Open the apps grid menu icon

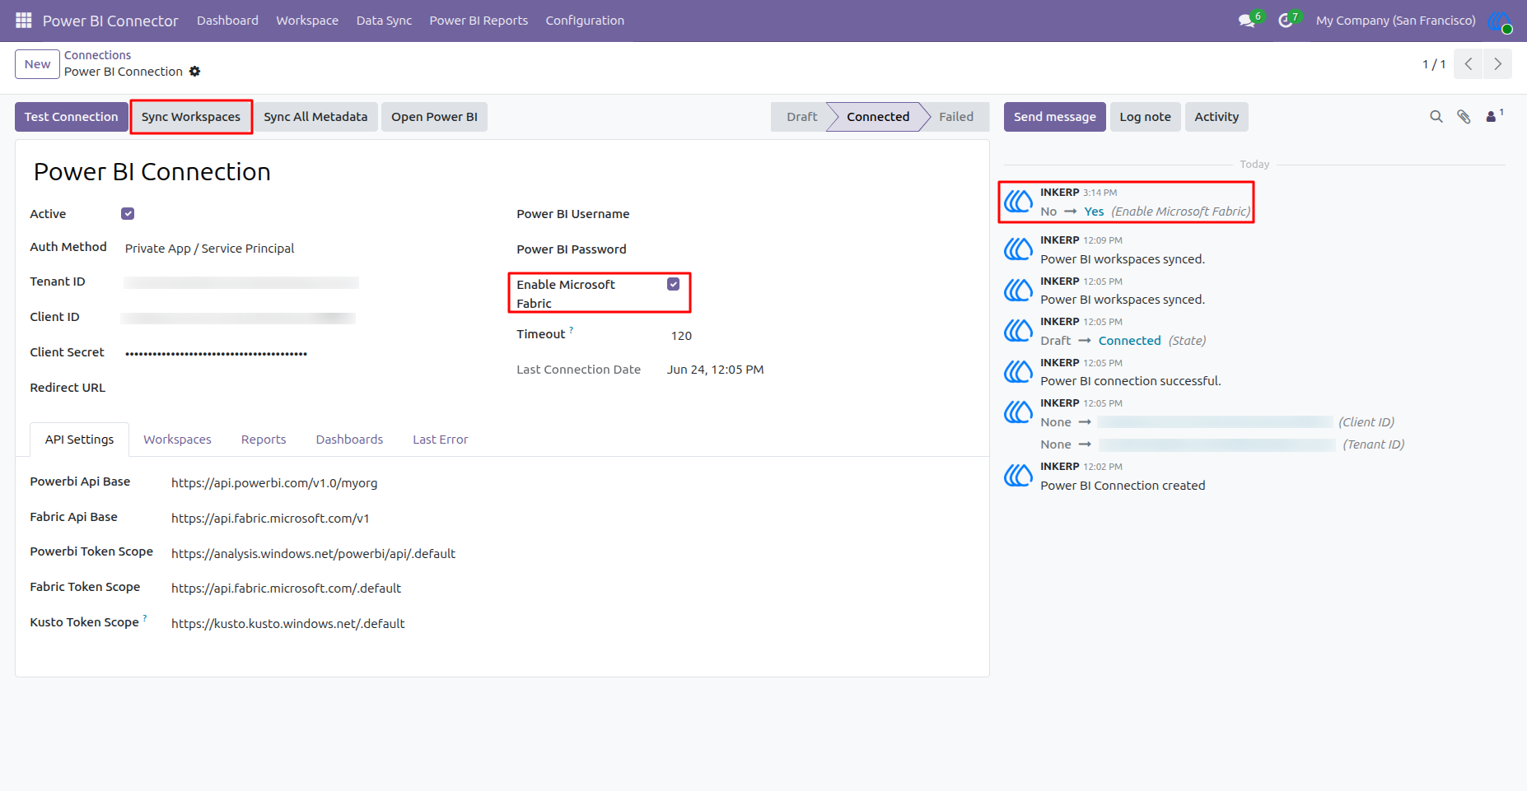(24, 20)
